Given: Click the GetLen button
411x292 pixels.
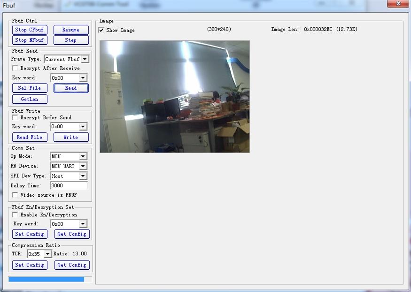Looking at the screenshot, I should [x=30, y=99].
